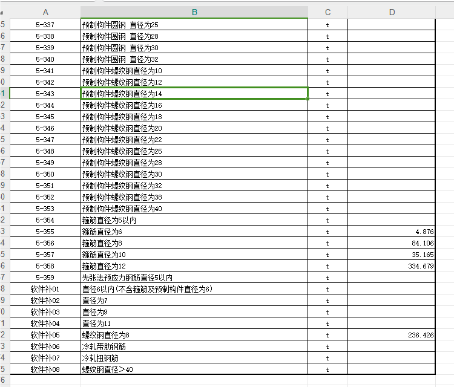This screenshot has height=387, width=454.
Task: Click cell 软件补05
Action: click(45, 335)
